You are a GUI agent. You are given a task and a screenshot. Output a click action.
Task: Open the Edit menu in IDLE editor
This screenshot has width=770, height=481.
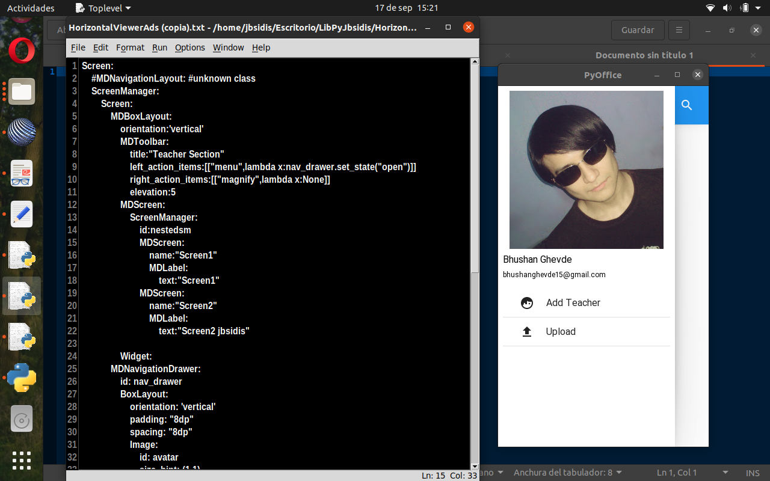[x=101, y=47]
